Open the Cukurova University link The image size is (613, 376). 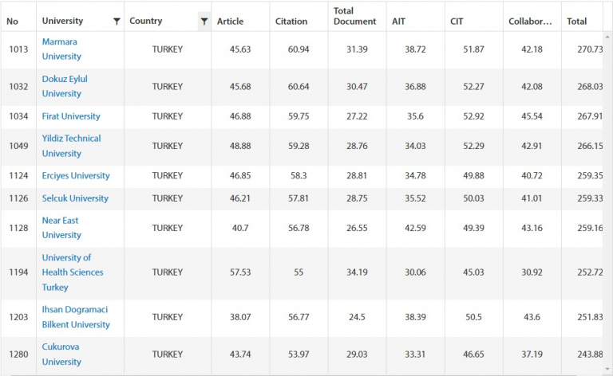coord(61,354)
